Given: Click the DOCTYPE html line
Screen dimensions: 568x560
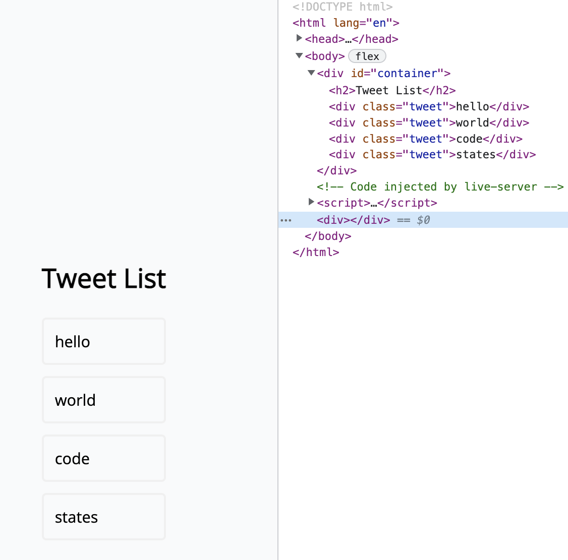Looking at the screenshot, I should (x=342, y=7).
